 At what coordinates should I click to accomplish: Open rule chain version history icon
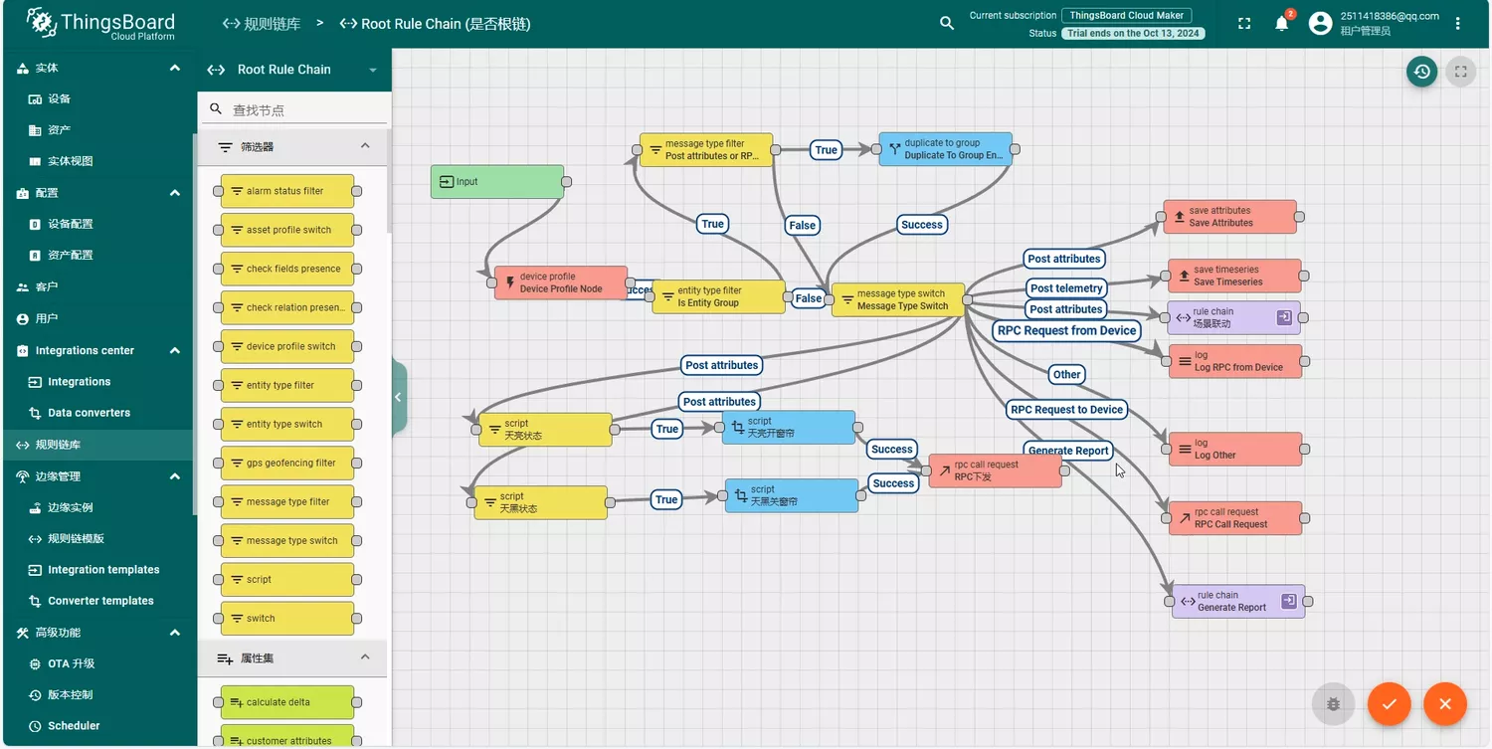pyautogui.click(x=1421, y=72)
